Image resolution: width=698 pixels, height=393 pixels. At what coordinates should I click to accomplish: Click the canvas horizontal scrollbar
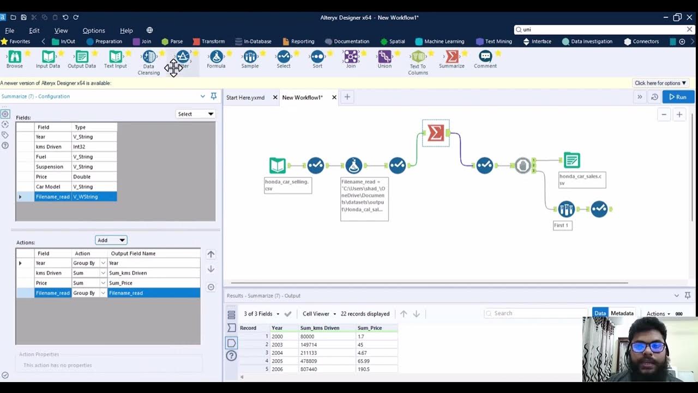click(429, 283)
